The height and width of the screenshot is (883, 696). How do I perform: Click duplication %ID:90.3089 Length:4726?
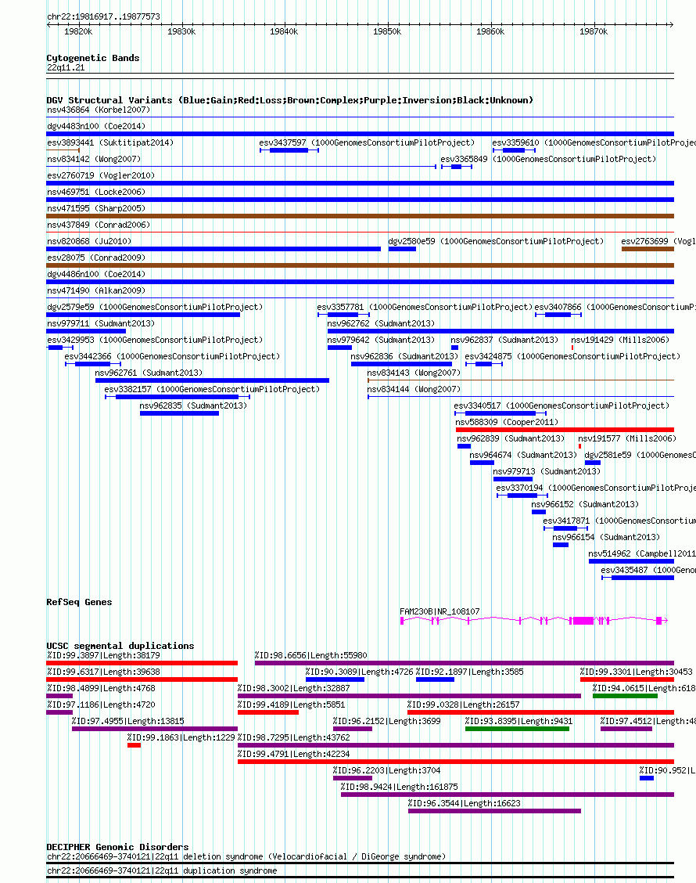(x=335, y=679)
